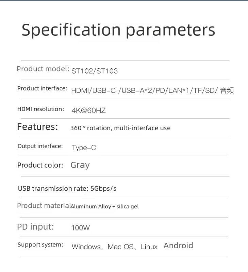This screenshot has width=248, height=272.
Task: Select the "Aluminum Alloy + silica gel" text
Action: pyautogui.click(x=105, y=206)
